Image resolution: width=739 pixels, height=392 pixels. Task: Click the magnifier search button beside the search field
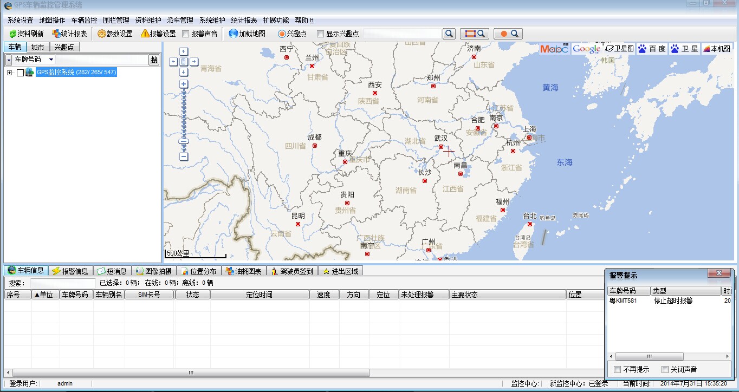449,34
